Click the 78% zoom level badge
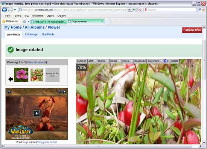207x149 pixels. coord(82,67)
